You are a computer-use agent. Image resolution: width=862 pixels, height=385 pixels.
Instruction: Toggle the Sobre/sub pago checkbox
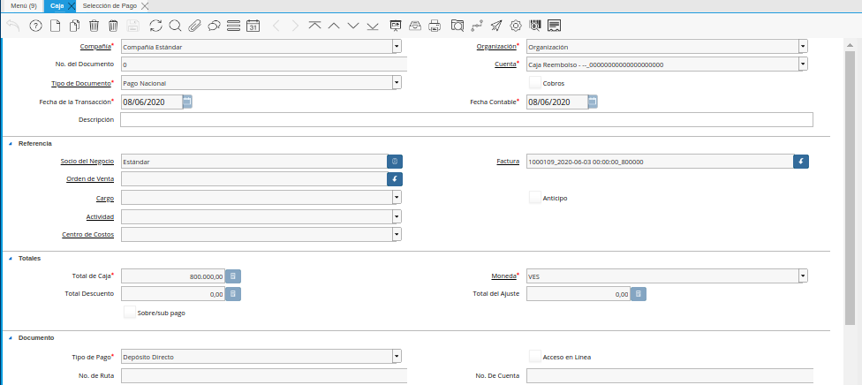130,312
